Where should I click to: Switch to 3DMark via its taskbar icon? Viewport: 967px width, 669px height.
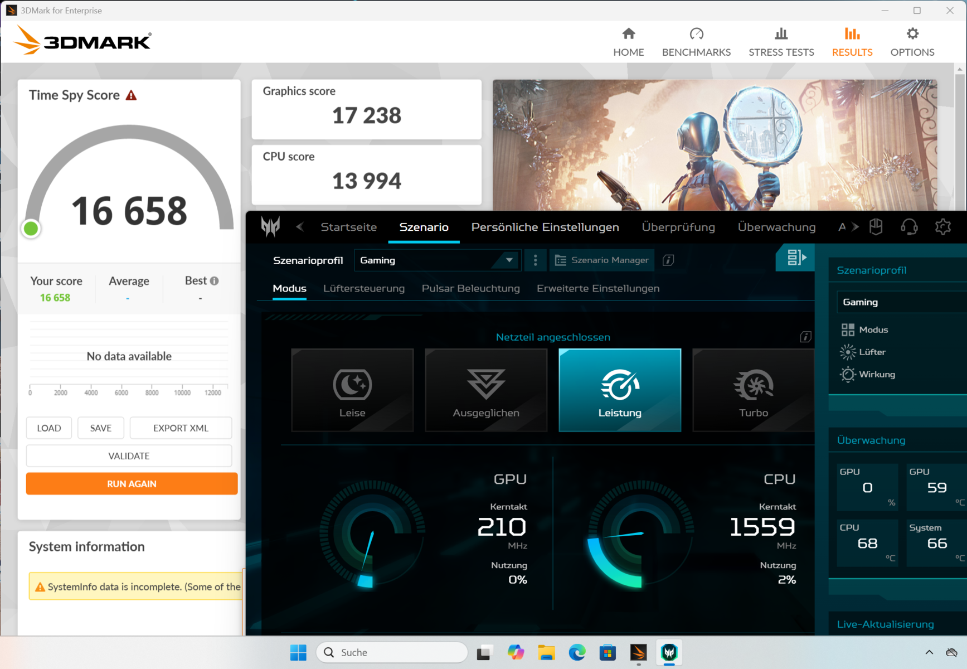[x=638, y=652]
